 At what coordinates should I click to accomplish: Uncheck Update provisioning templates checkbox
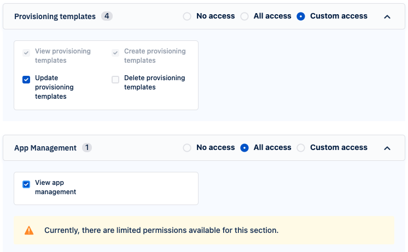26,80
